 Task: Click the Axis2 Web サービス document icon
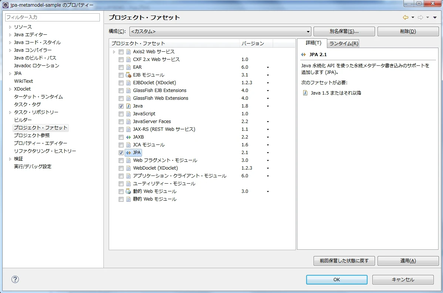coord(129,52)
